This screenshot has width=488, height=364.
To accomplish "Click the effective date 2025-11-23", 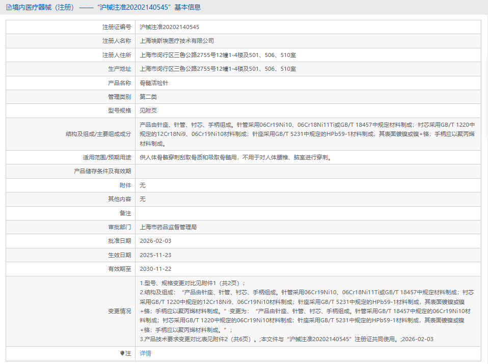I will 155,255.
